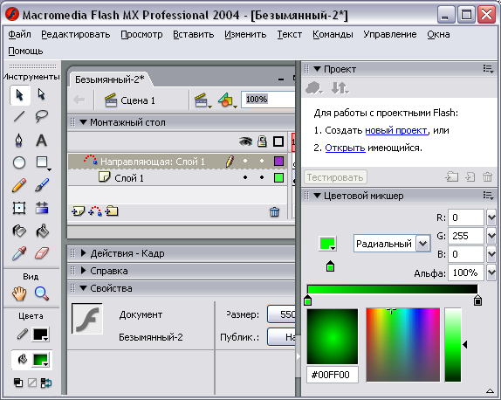Screen dimensions: 501x400
Task: Click the Открыть link in Project panel
Action: [345, 148]
